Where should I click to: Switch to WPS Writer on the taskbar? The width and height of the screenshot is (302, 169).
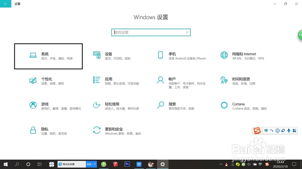[x=139, y=164]
